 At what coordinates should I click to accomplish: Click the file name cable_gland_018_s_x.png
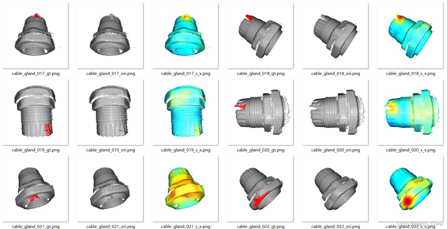(x=411, y=74)
